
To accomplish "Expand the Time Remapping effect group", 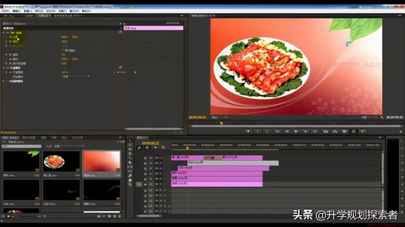I will point(4,81).
